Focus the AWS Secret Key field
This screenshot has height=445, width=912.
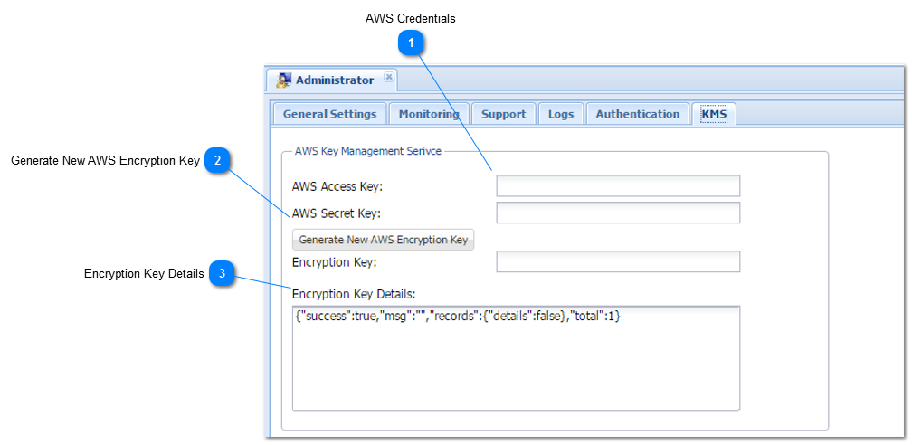tap(618, 213)
